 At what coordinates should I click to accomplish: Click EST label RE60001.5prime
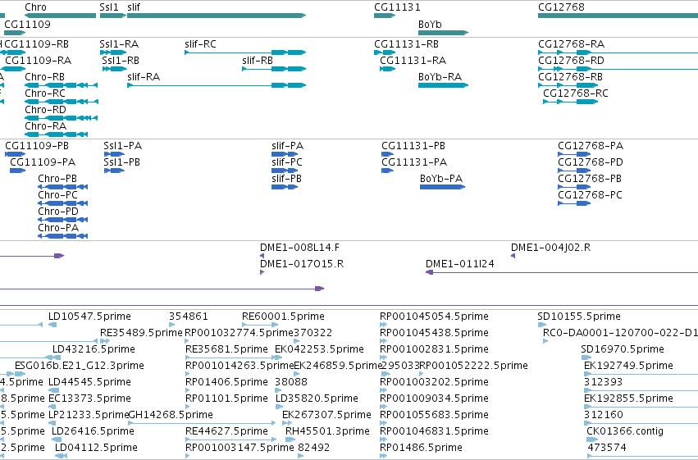coord(283,317)
